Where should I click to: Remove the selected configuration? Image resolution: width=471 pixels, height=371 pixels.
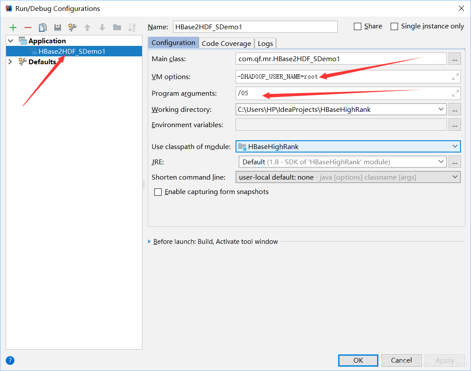pyautogui.click(x=28, y=28)
